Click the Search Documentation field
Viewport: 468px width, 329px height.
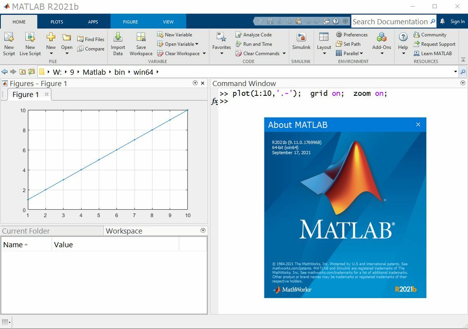390,22
